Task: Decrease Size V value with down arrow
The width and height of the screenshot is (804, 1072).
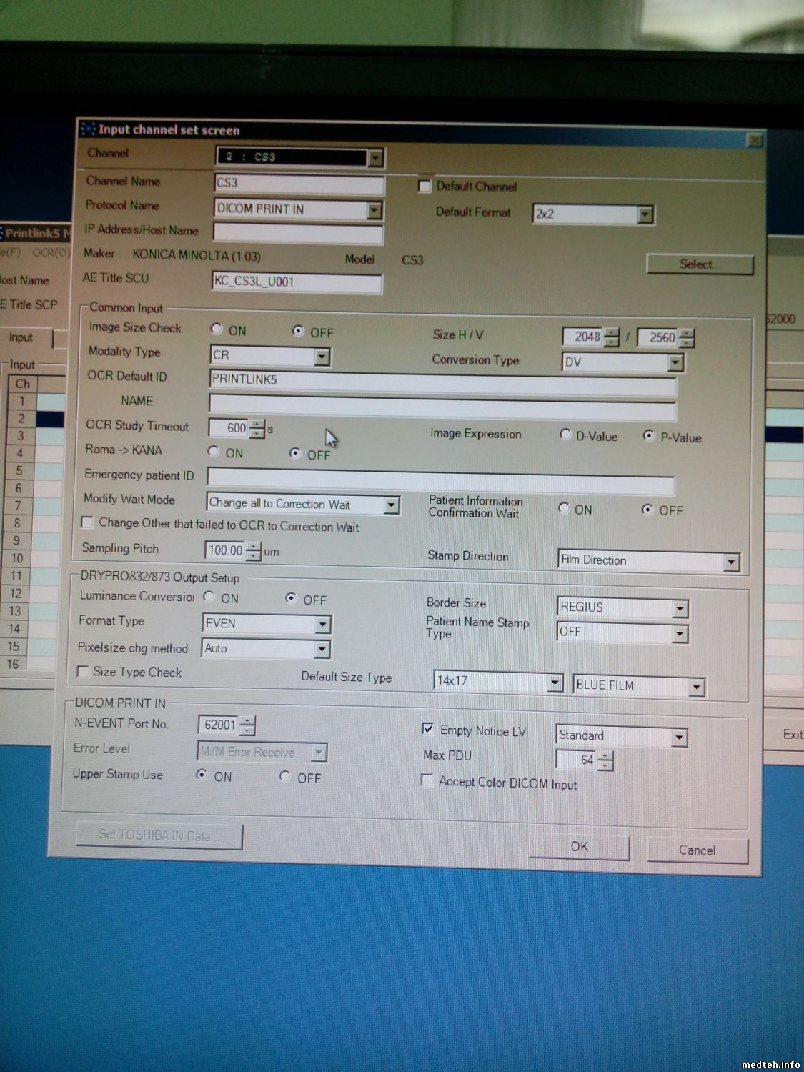Action: pos(686,342)
